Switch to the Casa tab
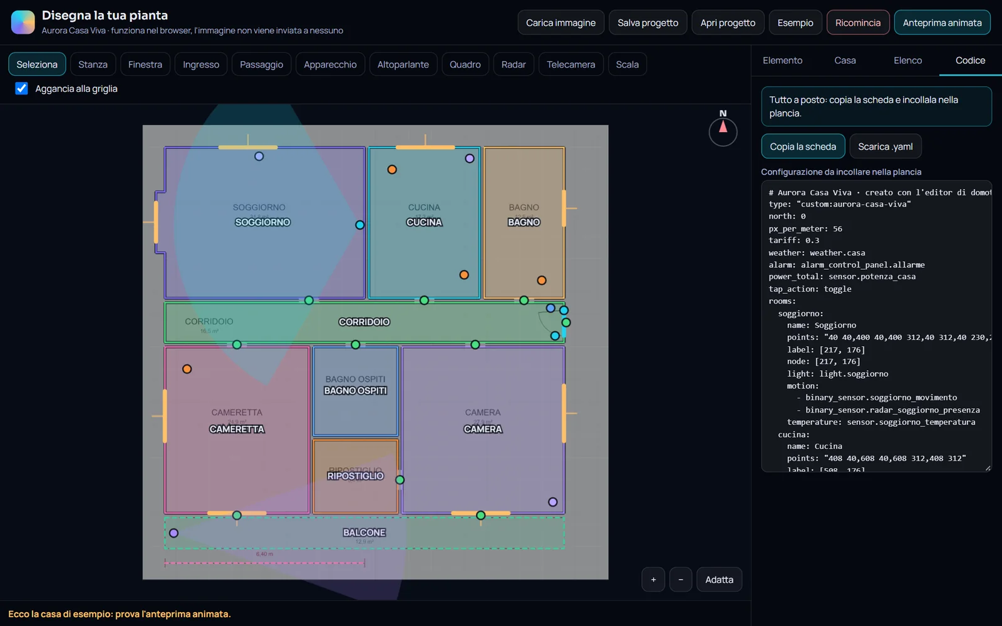 coord(845,61)
